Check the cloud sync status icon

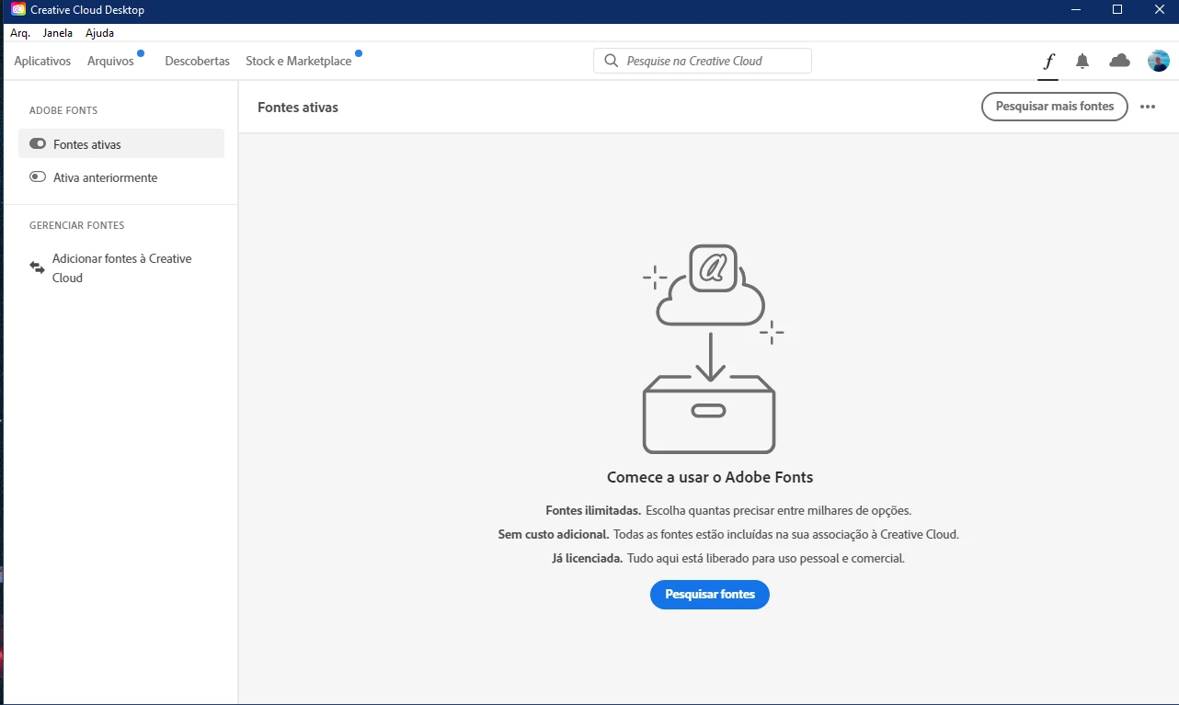coord(1119,61)
